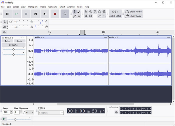Solo the Audio 1 track

click(x=19, y=41)
